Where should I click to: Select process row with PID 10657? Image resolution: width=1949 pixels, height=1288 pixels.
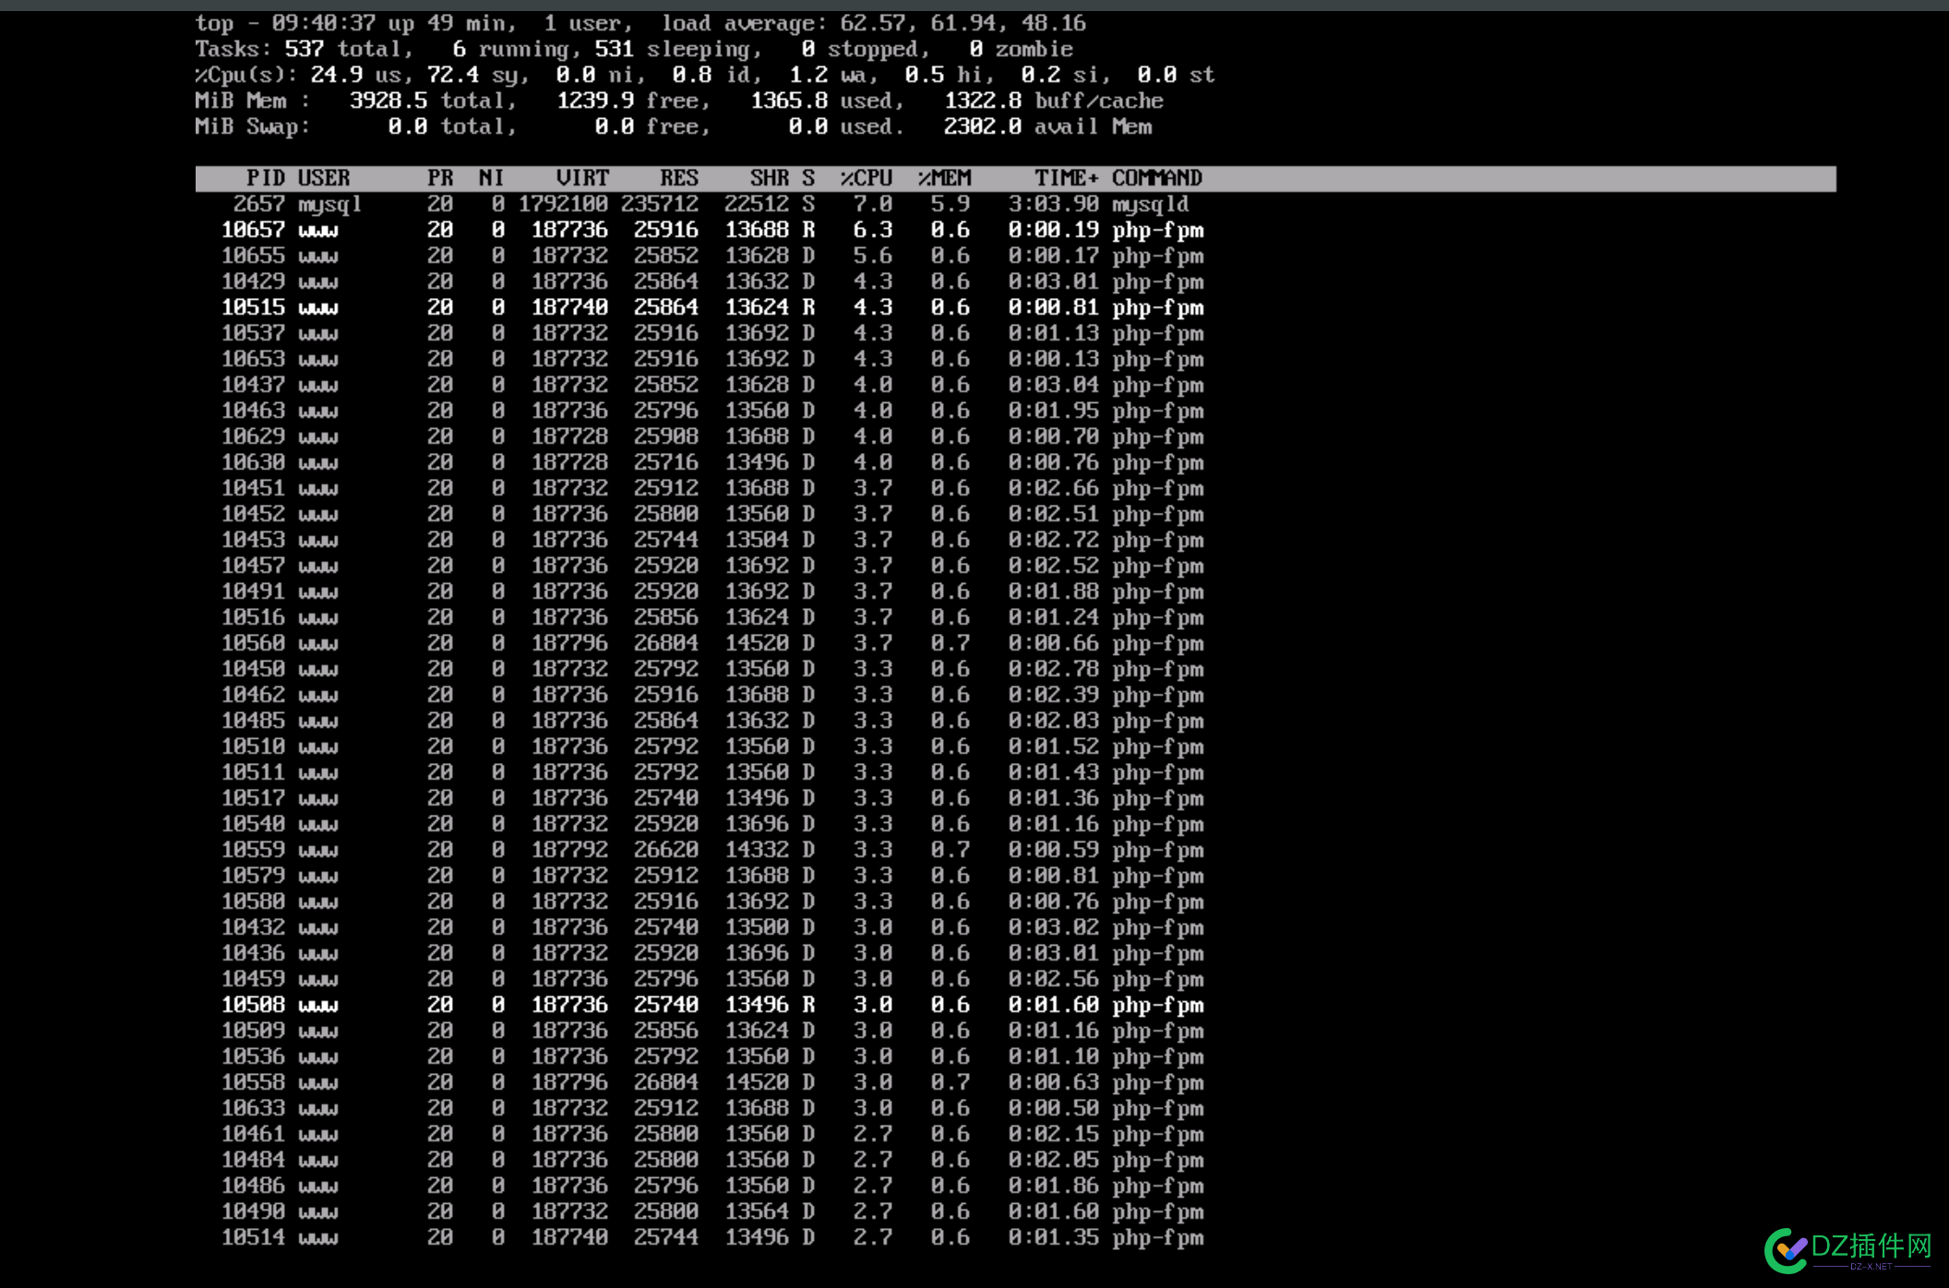pos(711,230)
